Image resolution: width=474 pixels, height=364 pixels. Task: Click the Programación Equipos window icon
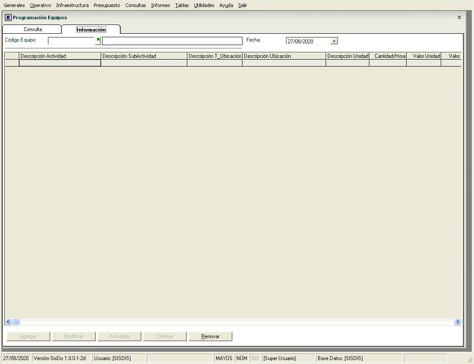click(x=8, y=18)
